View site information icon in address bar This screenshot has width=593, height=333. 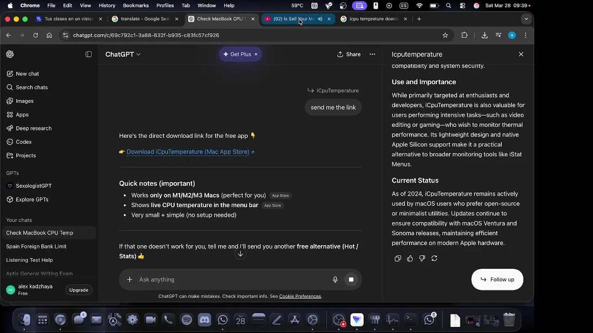[x=65, y=35]
